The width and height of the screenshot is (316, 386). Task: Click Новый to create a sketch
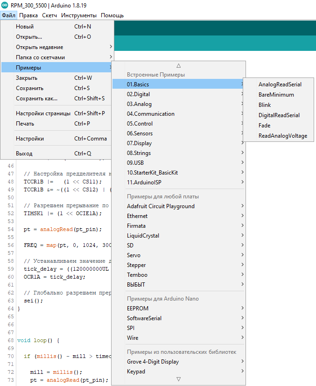[x=25, y=27]
